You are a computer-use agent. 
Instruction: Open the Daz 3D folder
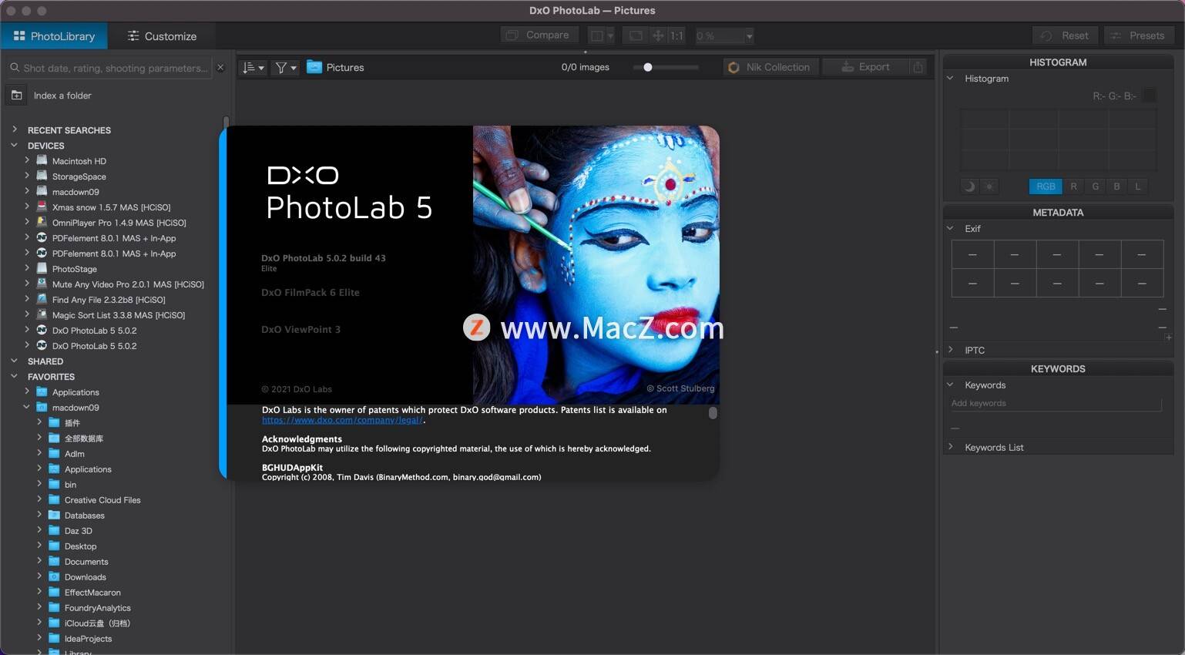pyautogui.click(x=78, y=531)
